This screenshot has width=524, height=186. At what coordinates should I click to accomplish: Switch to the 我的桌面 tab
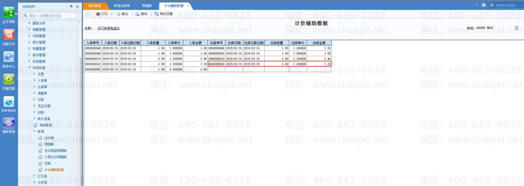coord(95,6)
